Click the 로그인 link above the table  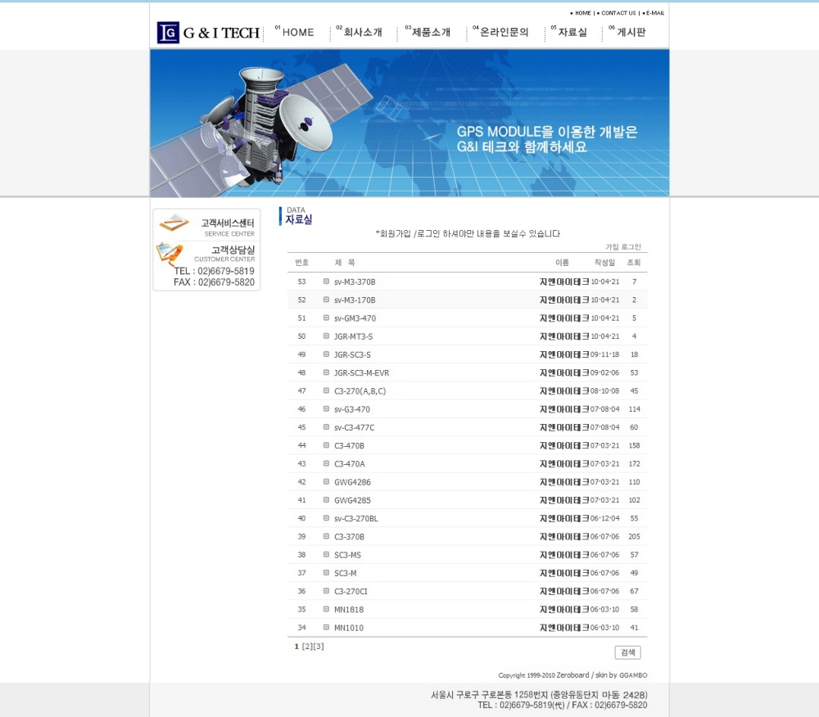[631, 246]
